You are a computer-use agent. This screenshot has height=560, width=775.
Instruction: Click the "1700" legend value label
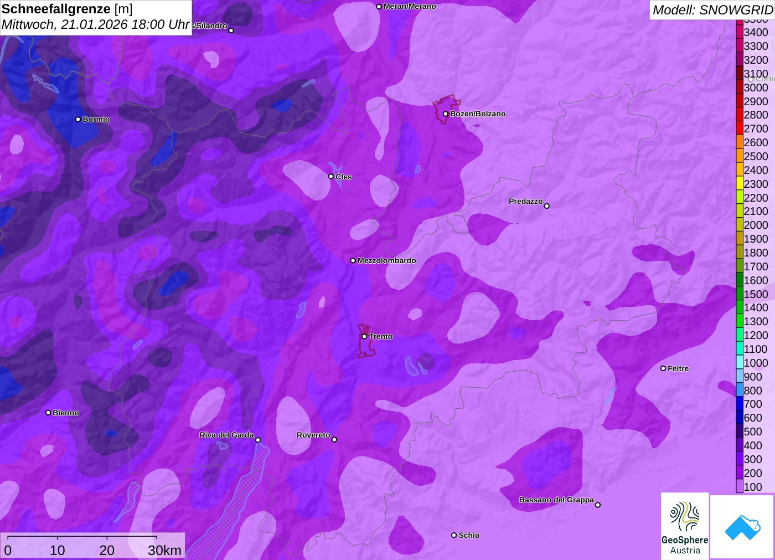756,266
